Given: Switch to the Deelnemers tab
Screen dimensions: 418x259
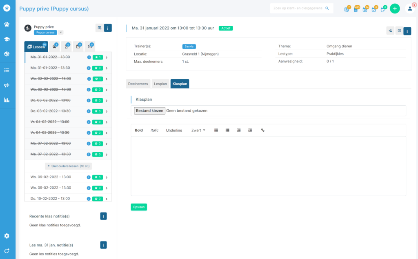Looking at the screenshot, I should 138,84.
